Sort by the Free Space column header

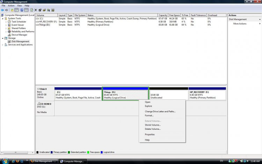click(174, 15)
